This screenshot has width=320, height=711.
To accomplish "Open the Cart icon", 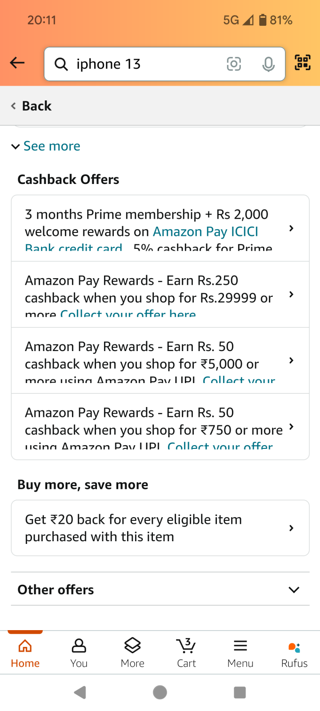I will point(186,652).
